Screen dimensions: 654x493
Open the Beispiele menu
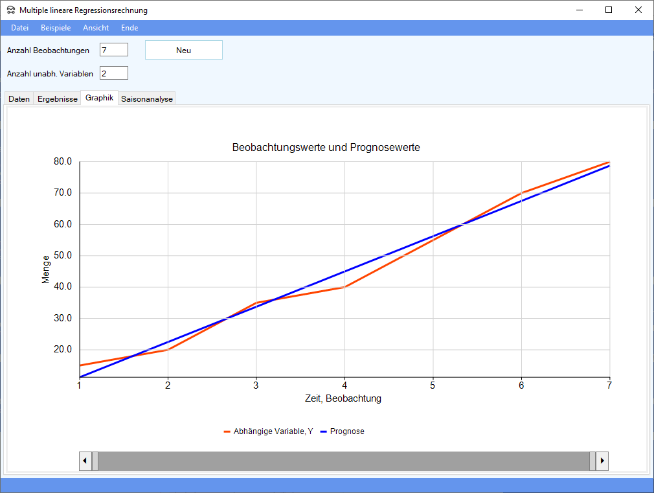pyautogui.click(x=56, y=28)
